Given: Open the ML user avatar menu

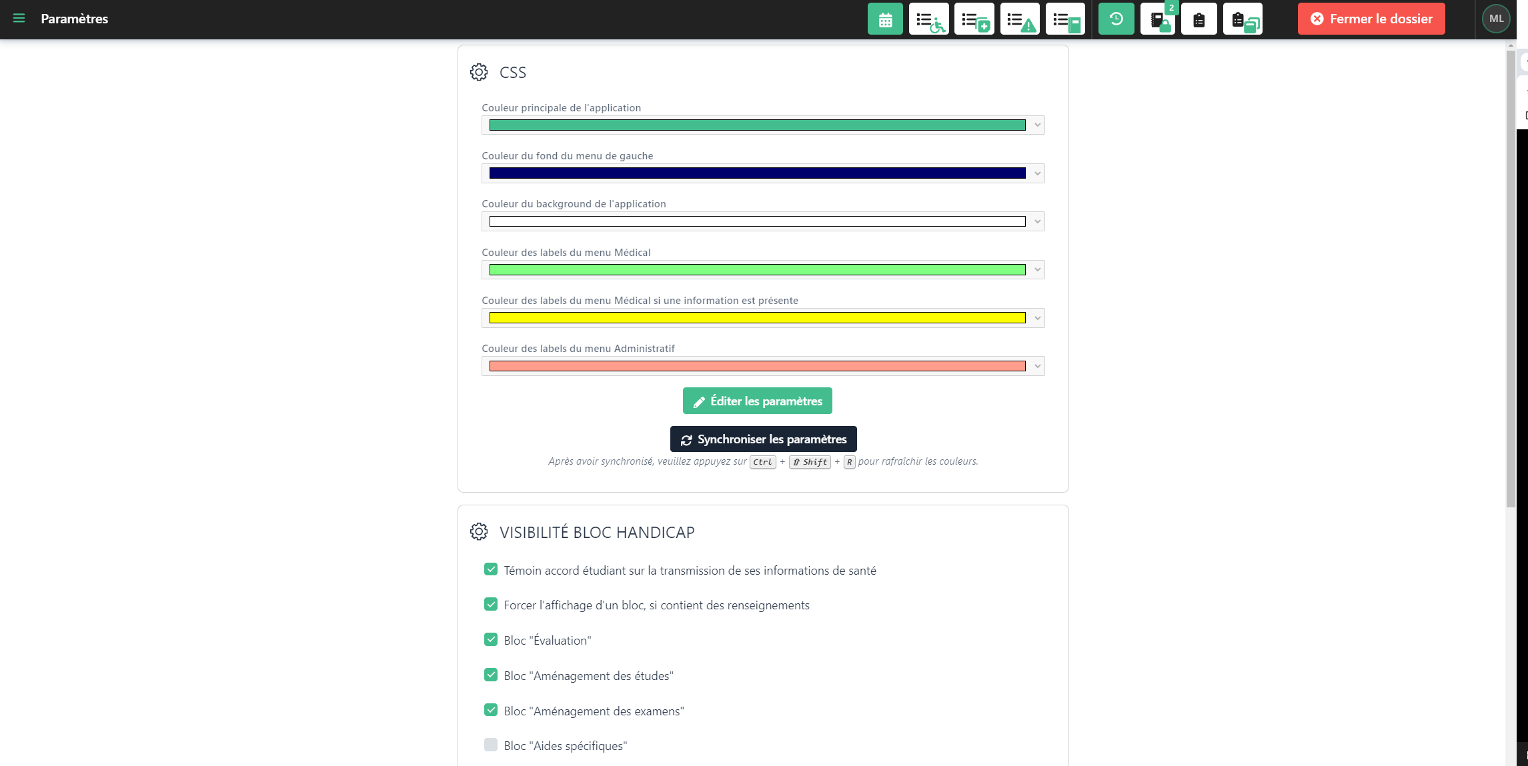Looking at the screenshot, I should 1496,19.
